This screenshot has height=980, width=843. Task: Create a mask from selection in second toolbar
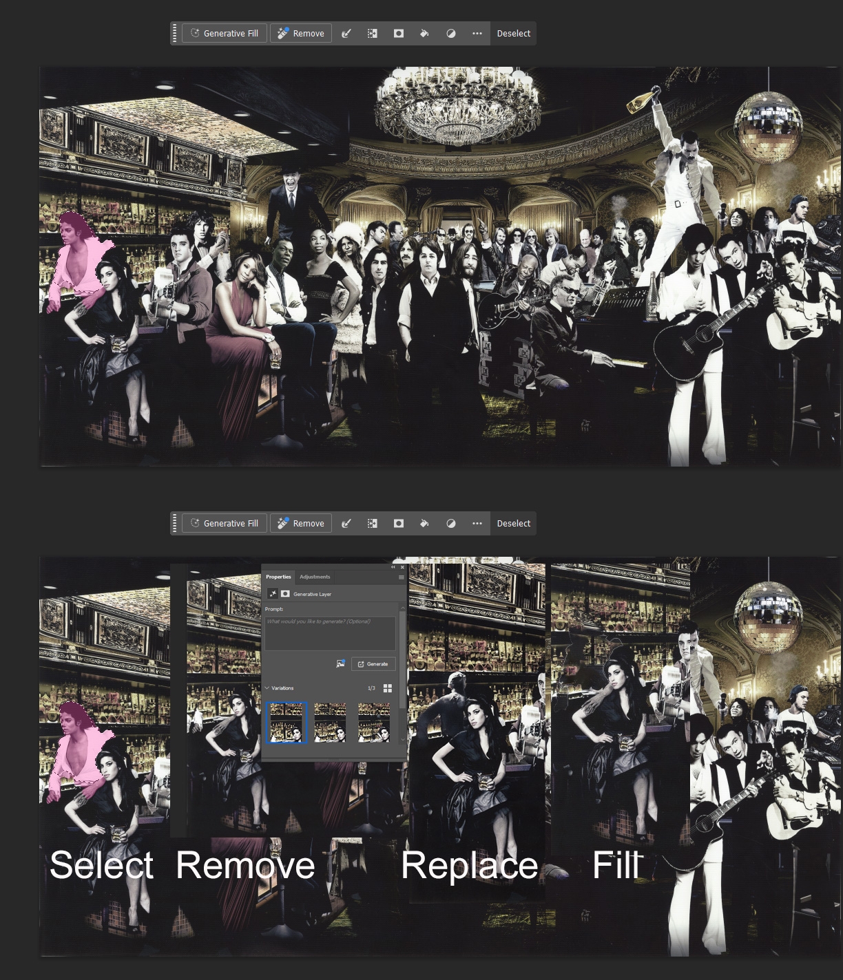[399, 523]
